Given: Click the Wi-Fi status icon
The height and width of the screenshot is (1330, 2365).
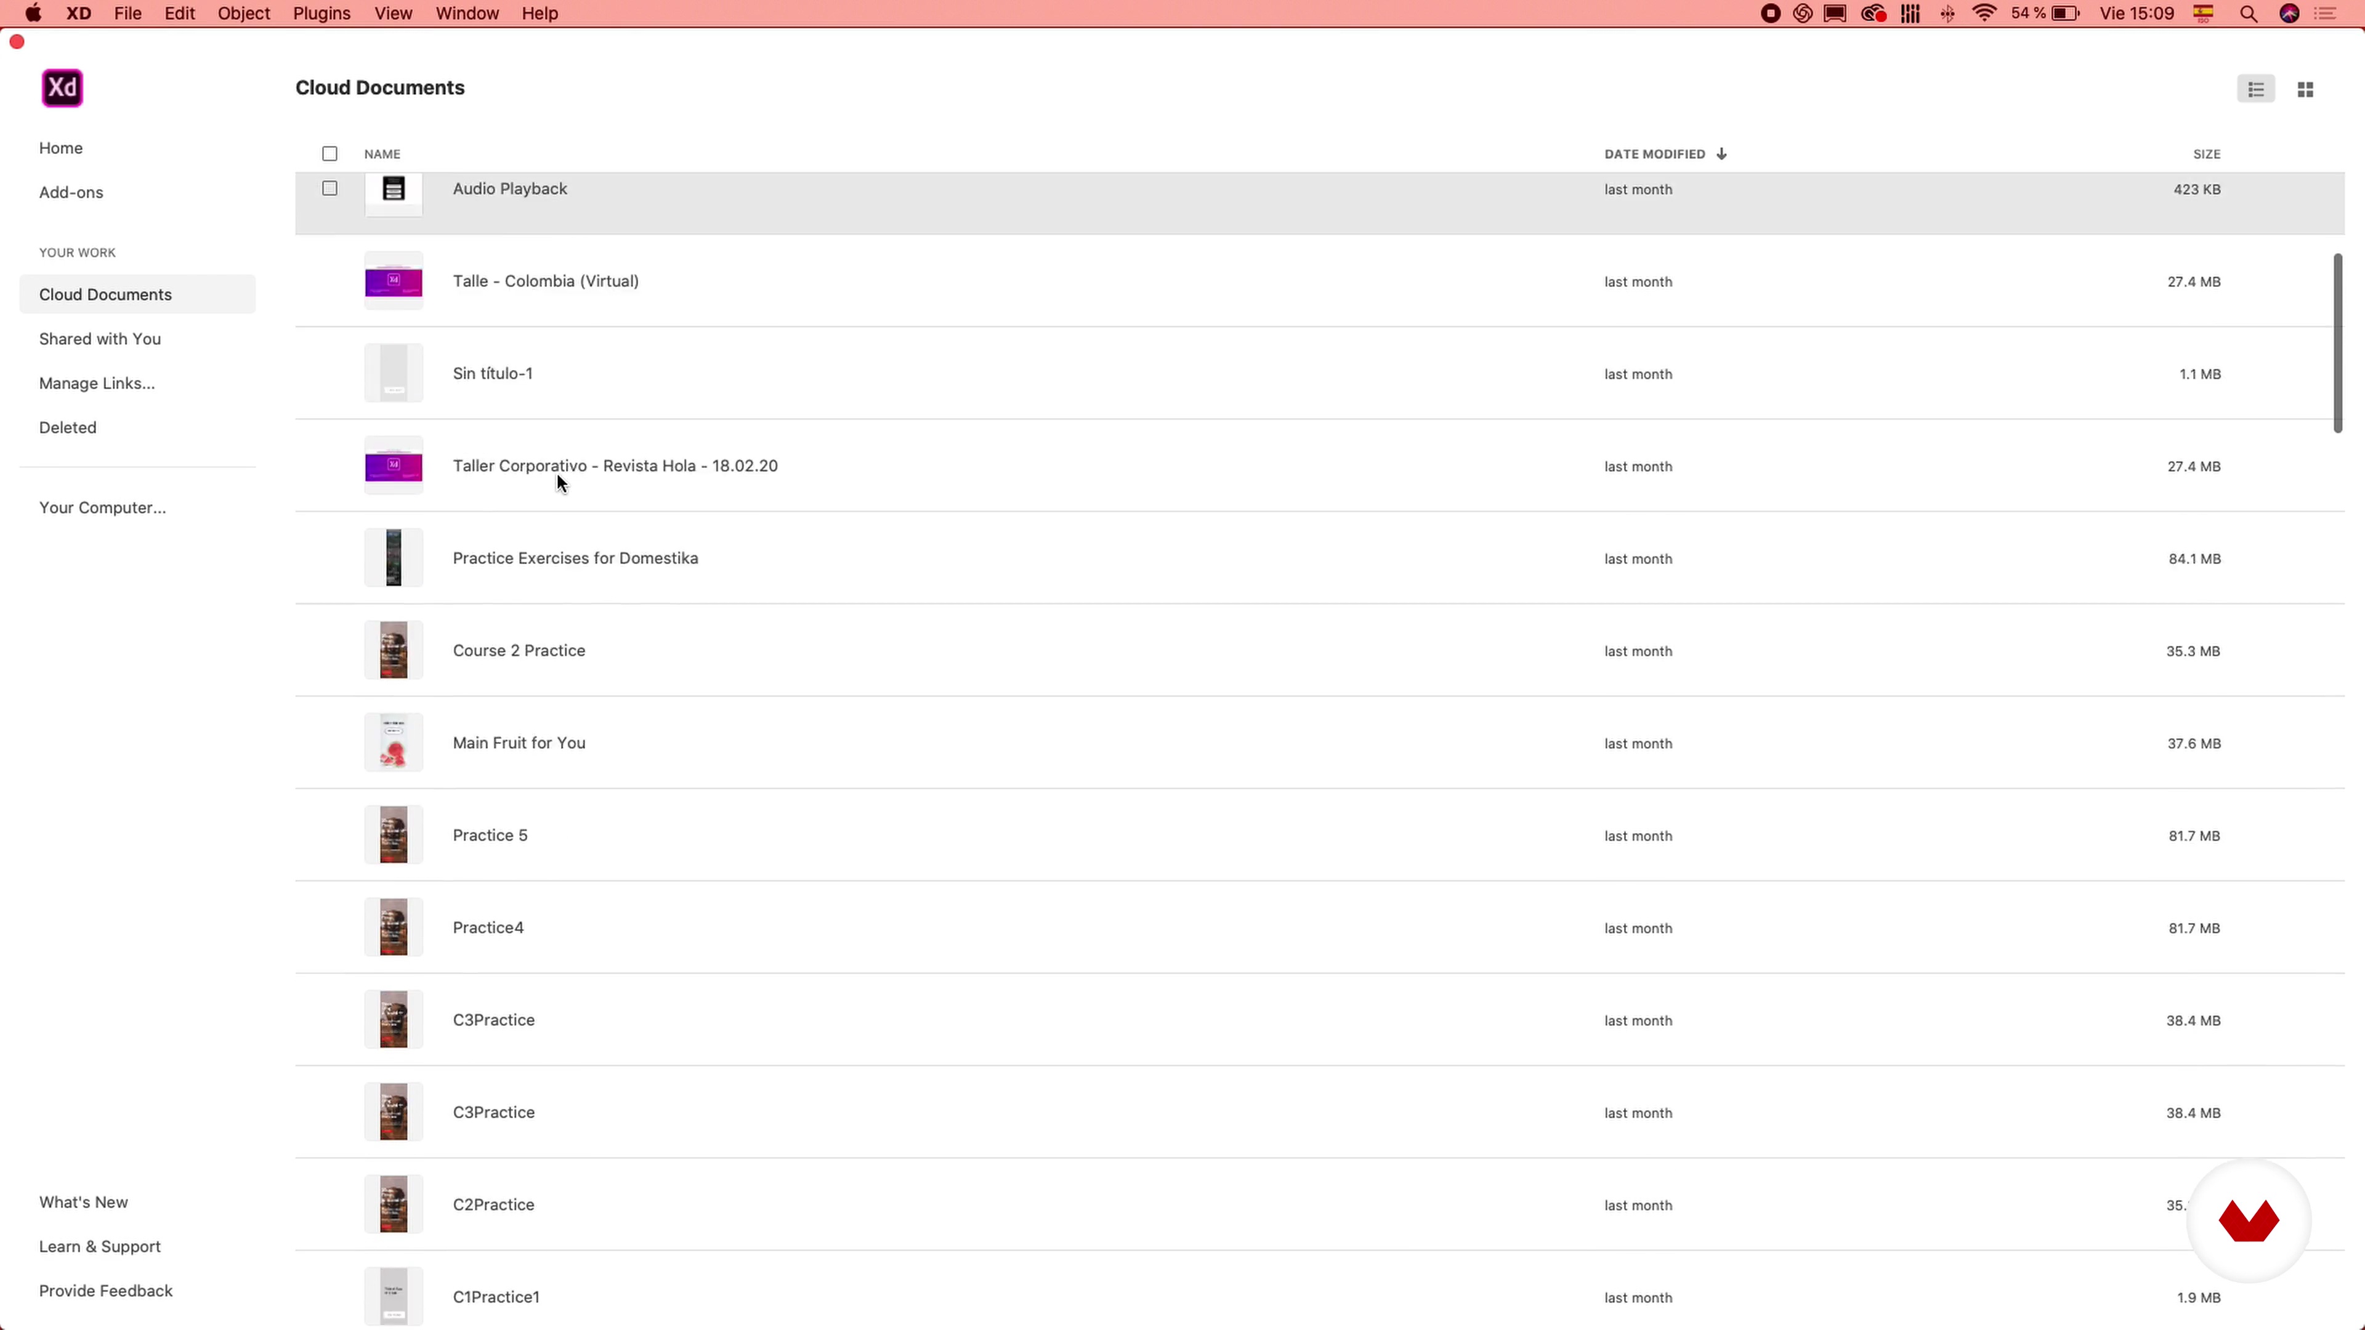Looking at the screenshot, I should pyautogui.click(x=1985, y=13).
